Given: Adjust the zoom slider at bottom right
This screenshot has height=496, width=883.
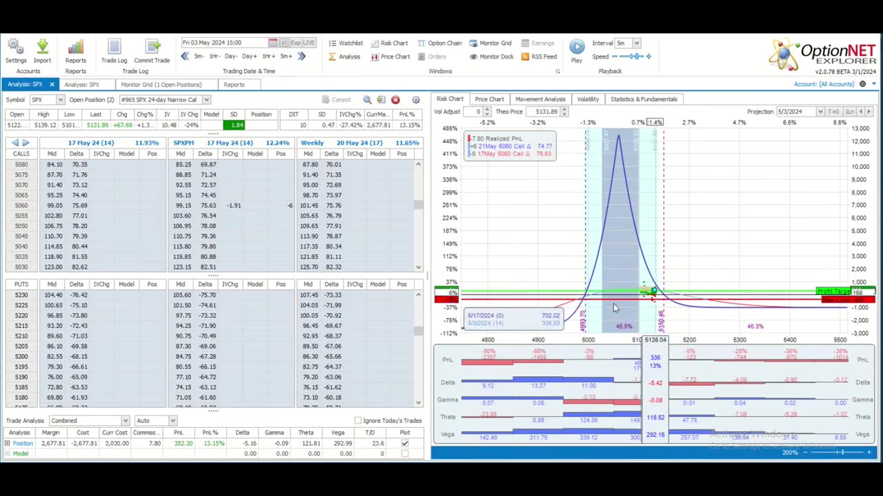Looking at the screenshot, I should (x=841, y=453).
